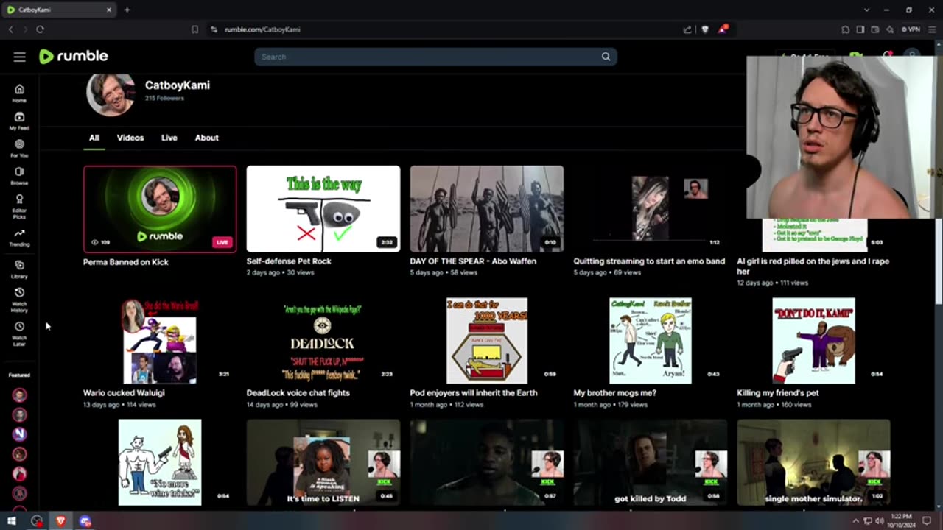
Task: Open For You in sidebar
Action: pyautogui.click(x=19, y=149)
